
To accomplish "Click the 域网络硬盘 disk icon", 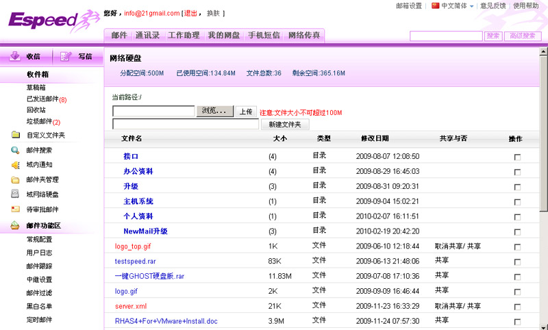I will [15, 194].
